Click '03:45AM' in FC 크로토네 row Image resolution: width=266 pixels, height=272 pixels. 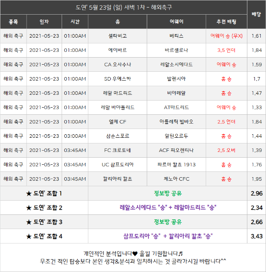click(75, 150)
